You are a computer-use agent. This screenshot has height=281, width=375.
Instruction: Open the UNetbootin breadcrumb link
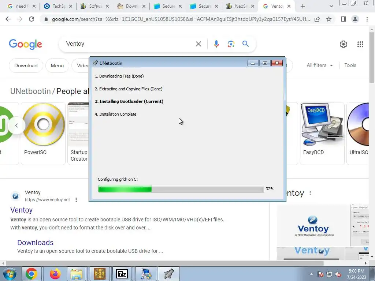30,91
